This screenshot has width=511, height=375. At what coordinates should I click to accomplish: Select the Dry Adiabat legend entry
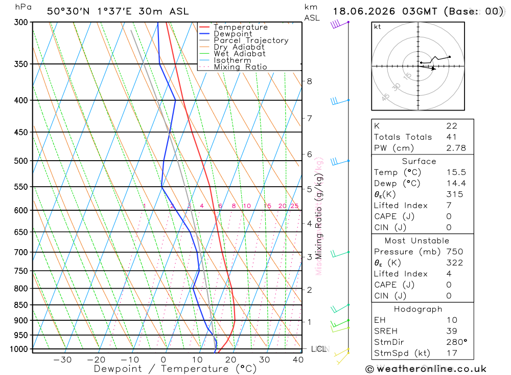[x=231, y=47]
